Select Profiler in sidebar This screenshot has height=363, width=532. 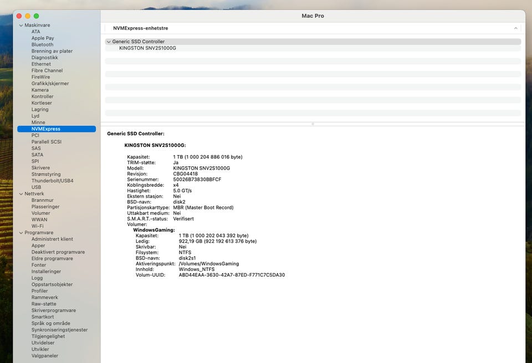click(x=40, y=291)
